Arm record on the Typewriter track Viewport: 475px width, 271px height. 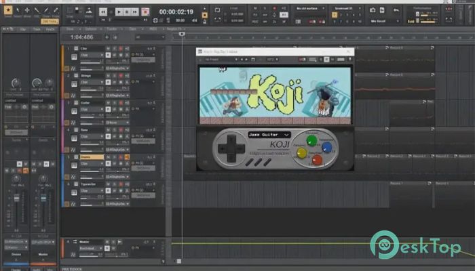[121, 184]
